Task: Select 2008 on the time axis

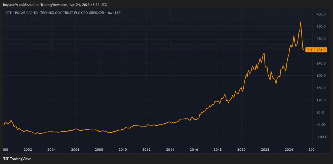Action: [x=99, y=150]
